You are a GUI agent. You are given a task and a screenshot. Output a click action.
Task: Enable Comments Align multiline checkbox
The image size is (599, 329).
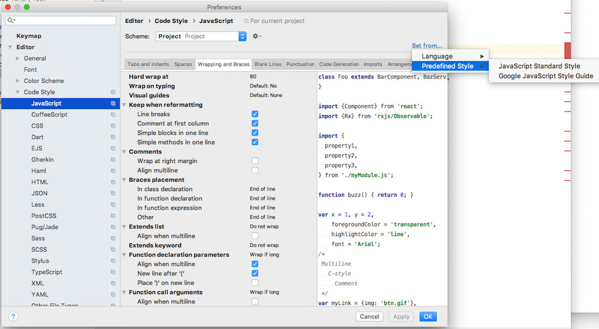pyautogui.click(x=255, y=170)
